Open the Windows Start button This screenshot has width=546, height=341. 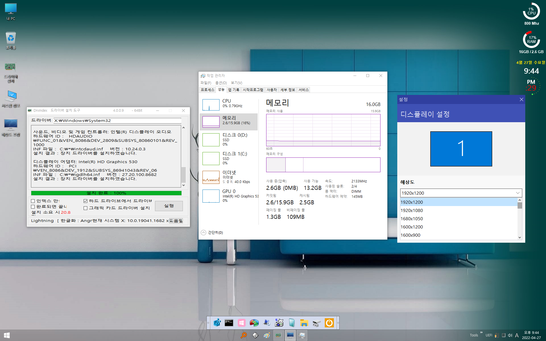point(7,335)
